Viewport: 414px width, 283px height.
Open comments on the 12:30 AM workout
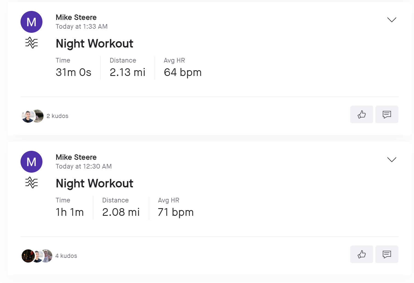coord(387,254)
